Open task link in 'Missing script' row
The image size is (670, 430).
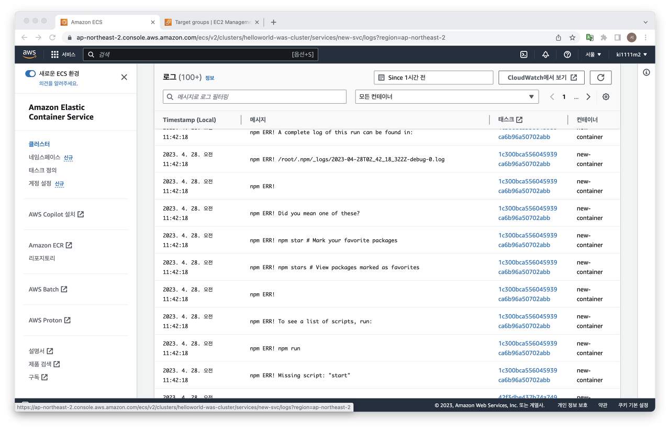point(528,375)
